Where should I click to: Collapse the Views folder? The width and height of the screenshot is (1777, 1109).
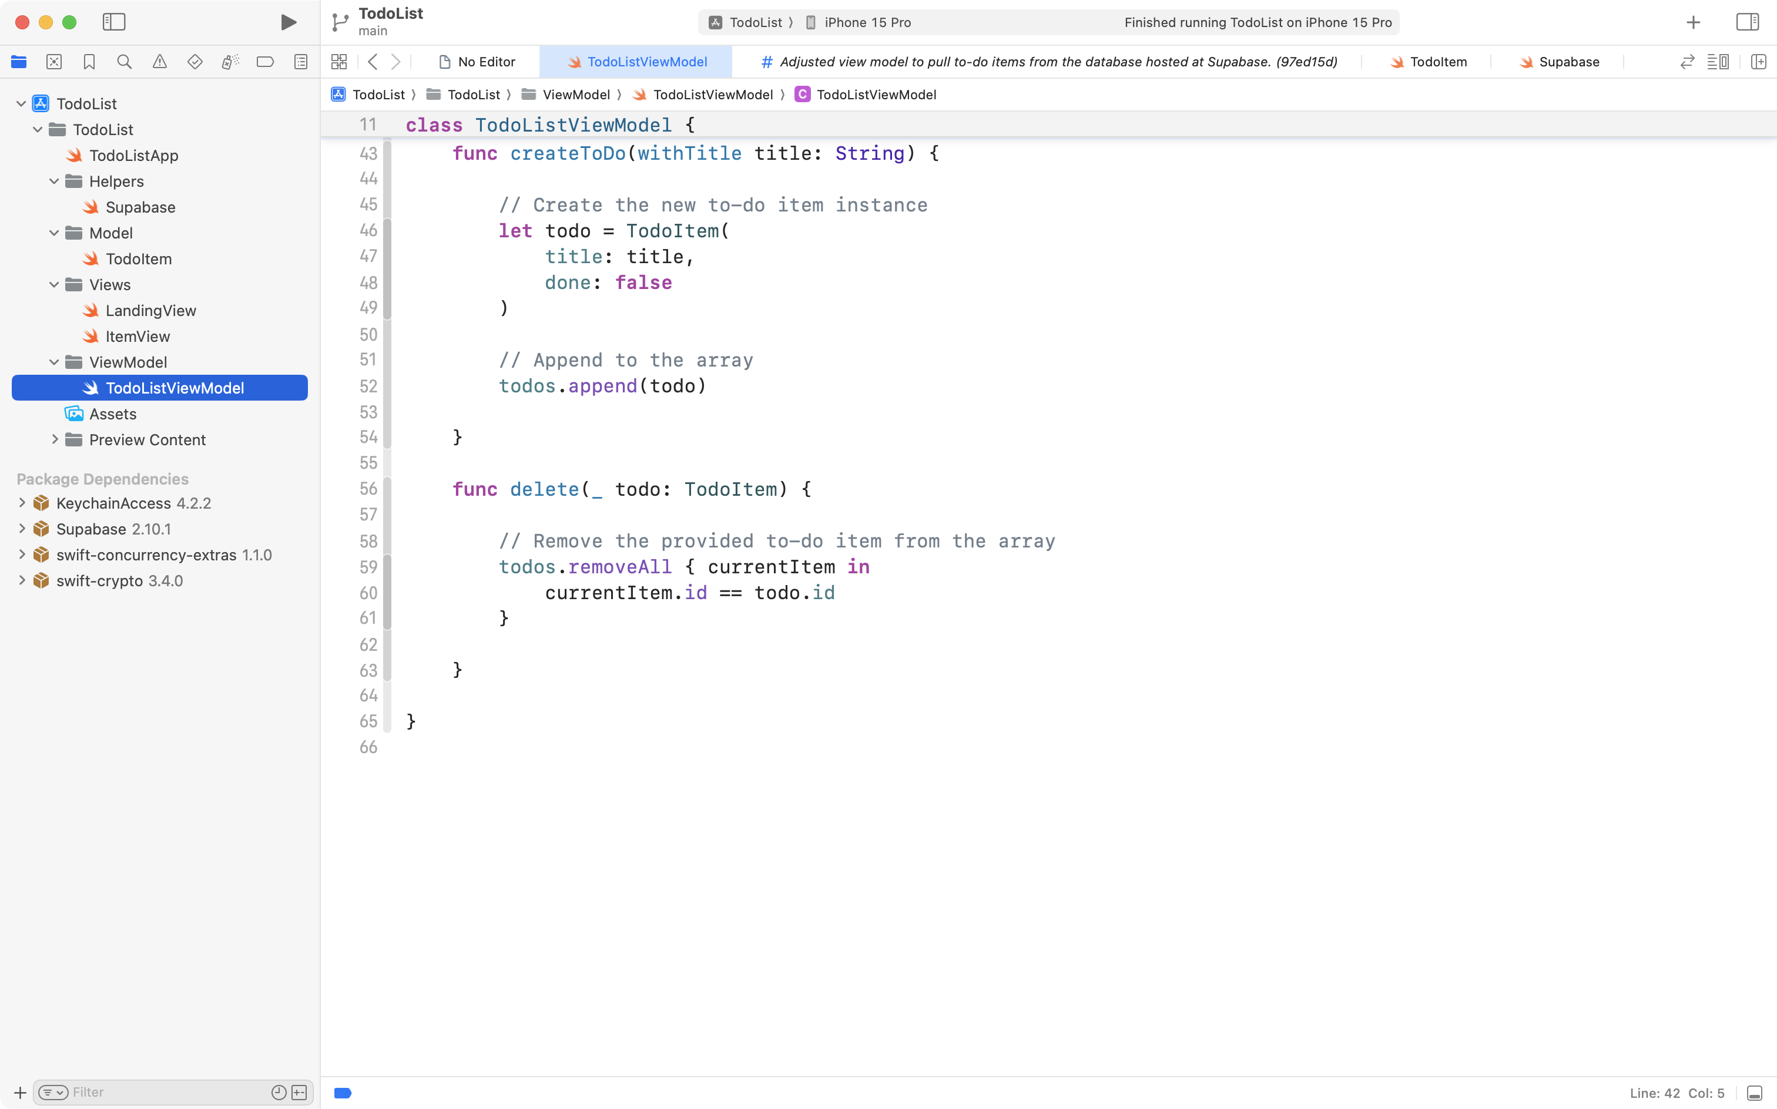point(53,284)
